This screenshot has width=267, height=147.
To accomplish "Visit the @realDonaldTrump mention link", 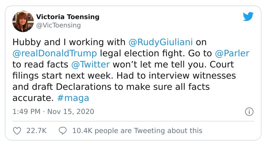I will pyautogui.click(x=55, y=53).
